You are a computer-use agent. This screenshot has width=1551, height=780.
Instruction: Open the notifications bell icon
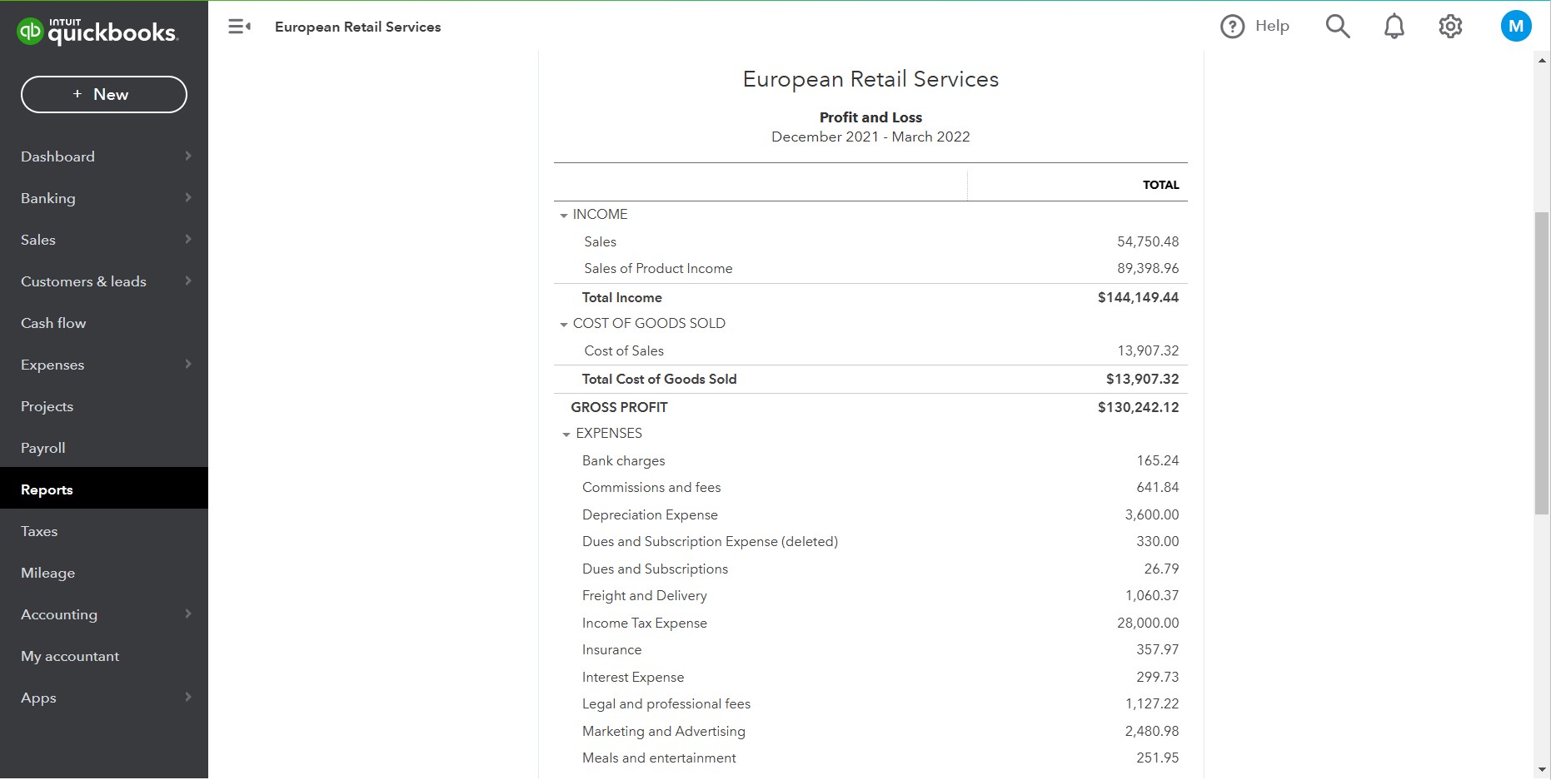pos(1394,27)
